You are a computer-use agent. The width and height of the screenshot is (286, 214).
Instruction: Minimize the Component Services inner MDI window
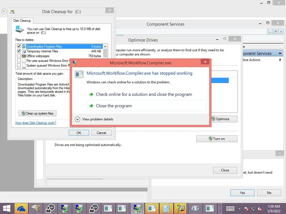tap(270, 32)
